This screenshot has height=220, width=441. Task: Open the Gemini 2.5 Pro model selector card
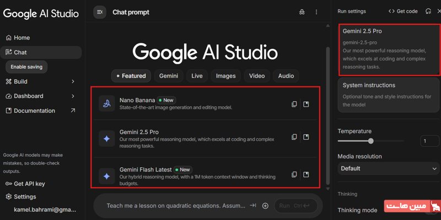(x=389, y=50)
